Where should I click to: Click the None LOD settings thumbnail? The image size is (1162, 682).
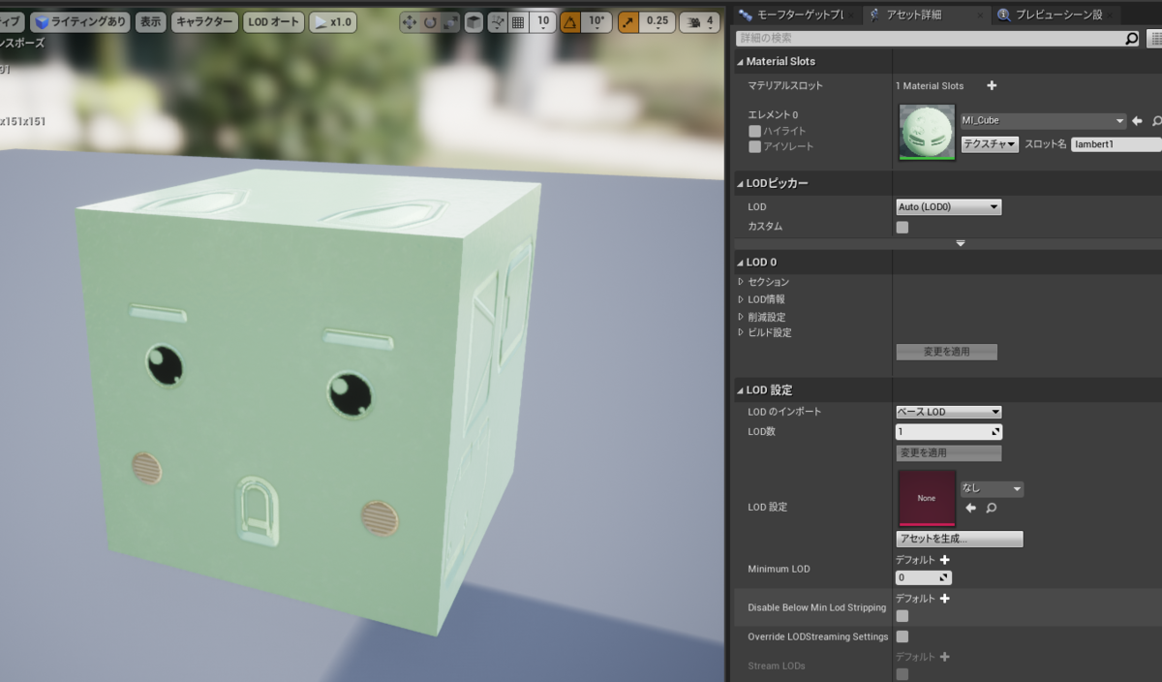tap(927, 498)
